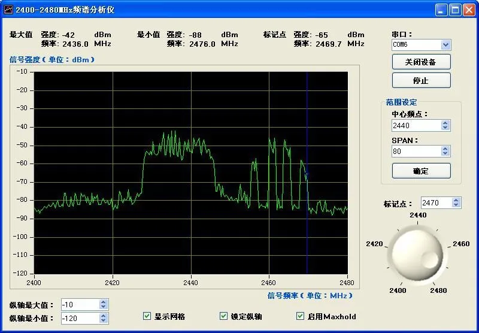Decrease SPAN value with down arrow
This screenshot has height=333, width=479.
click(445, 154)
